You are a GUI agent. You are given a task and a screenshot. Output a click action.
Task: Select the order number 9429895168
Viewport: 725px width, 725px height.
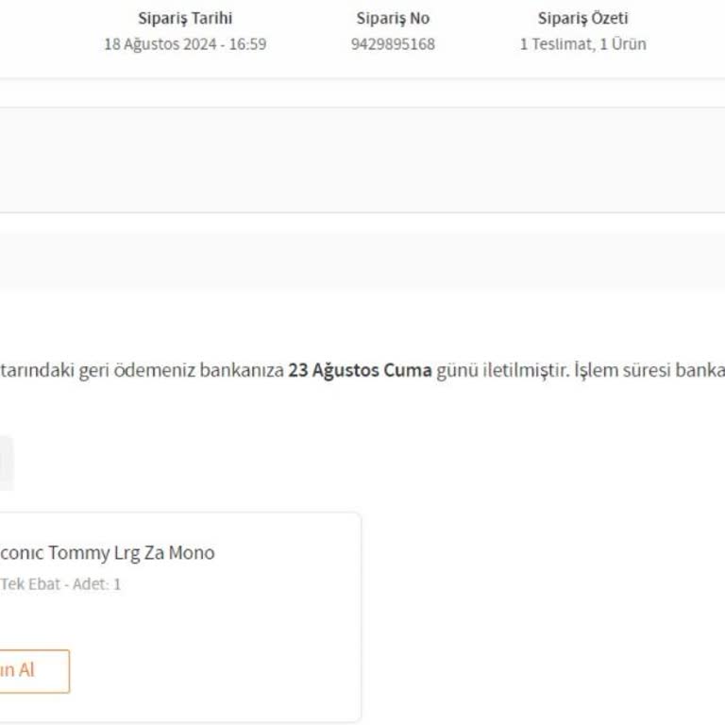pos(393,44)
